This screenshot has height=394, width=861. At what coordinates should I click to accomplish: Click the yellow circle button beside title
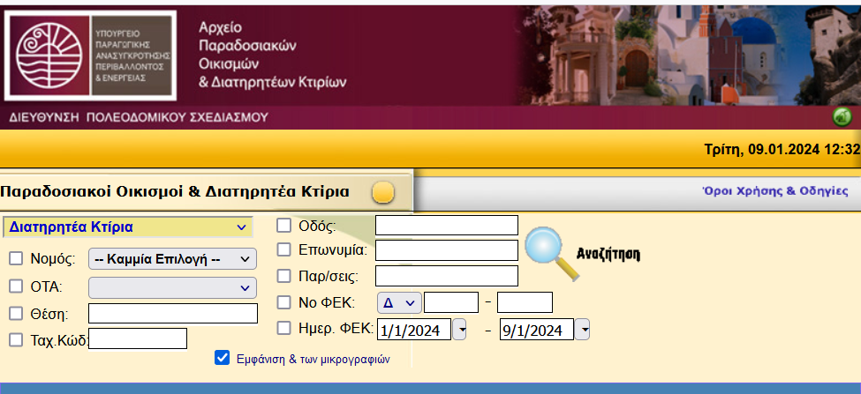coord(382,192)
